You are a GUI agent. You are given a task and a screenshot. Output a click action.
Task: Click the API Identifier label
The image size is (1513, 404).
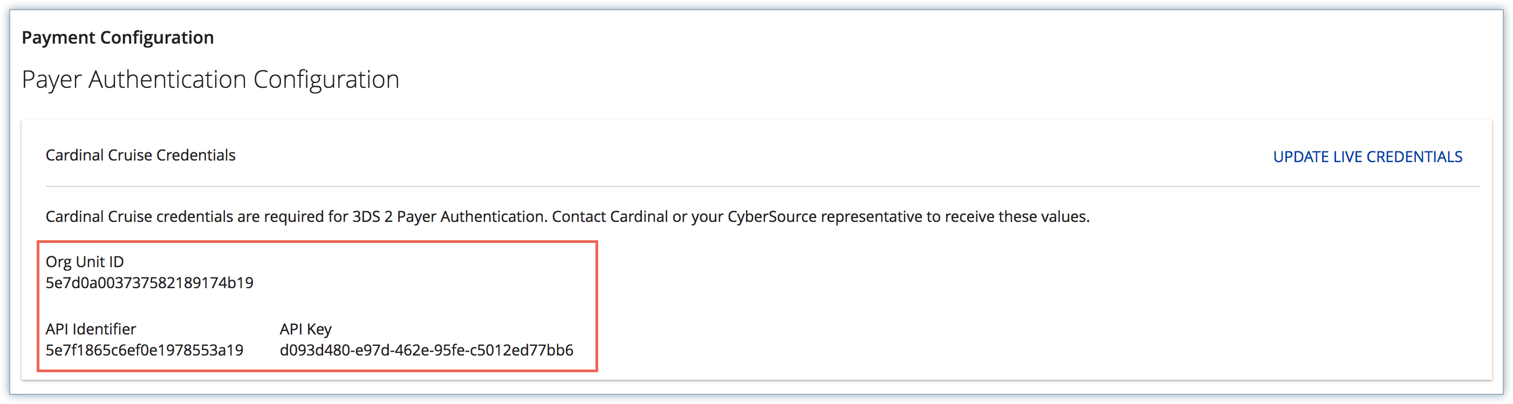tap(91, 329)
